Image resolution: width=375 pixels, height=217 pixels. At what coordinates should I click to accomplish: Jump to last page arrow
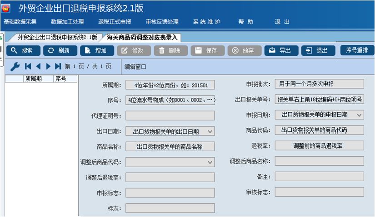pyautogui.click(x=58, y=66)
